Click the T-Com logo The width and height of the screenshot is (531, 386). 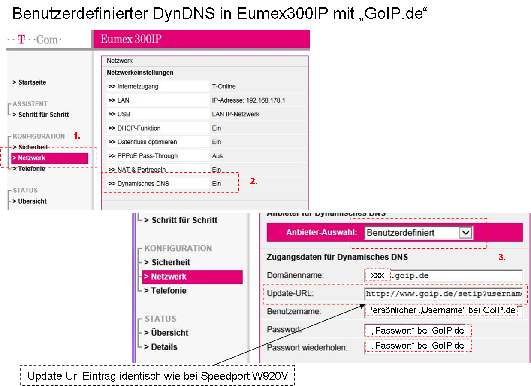point(34,40)
